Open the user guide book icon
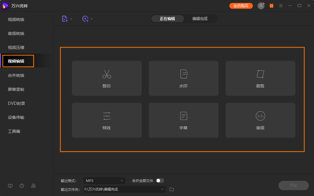 click(x=10, y=186)
